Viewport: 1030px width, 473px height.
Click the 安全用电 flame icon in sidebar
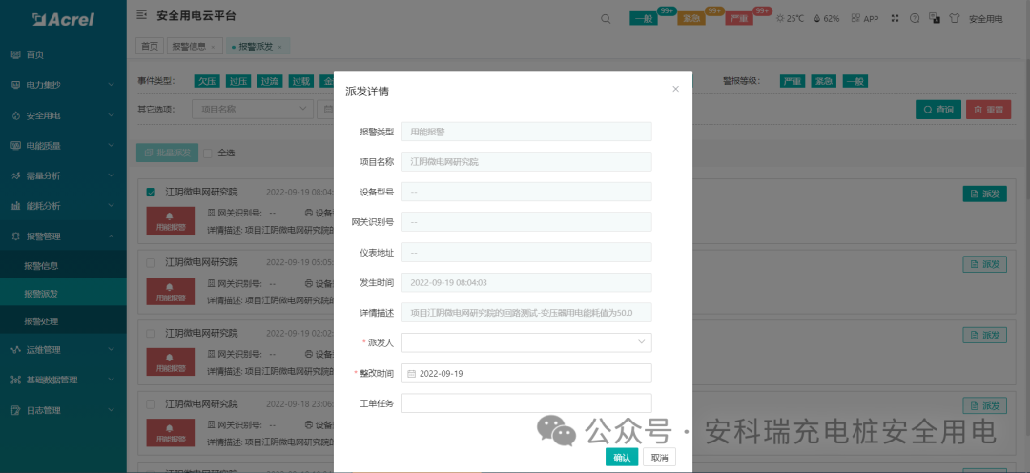16,115
